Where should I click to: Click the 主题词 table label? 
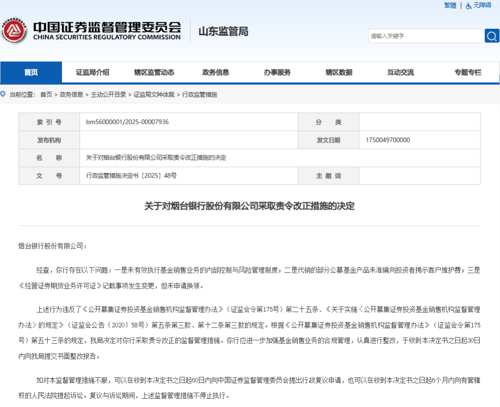[328, 176]
